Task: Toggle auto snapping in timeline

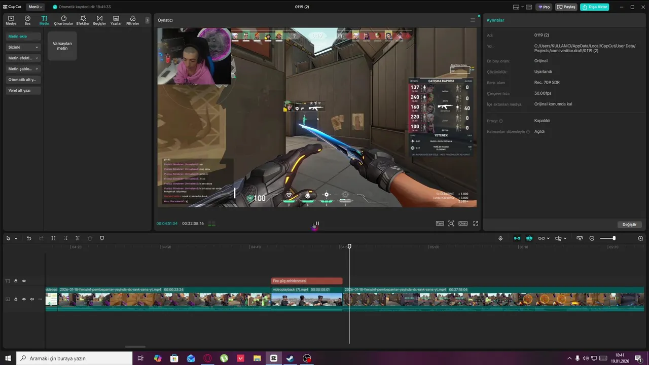Action: click(x=529, y=238)
